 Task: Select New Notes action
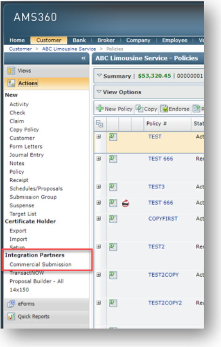pyautogui.click(x=17, y=163)
